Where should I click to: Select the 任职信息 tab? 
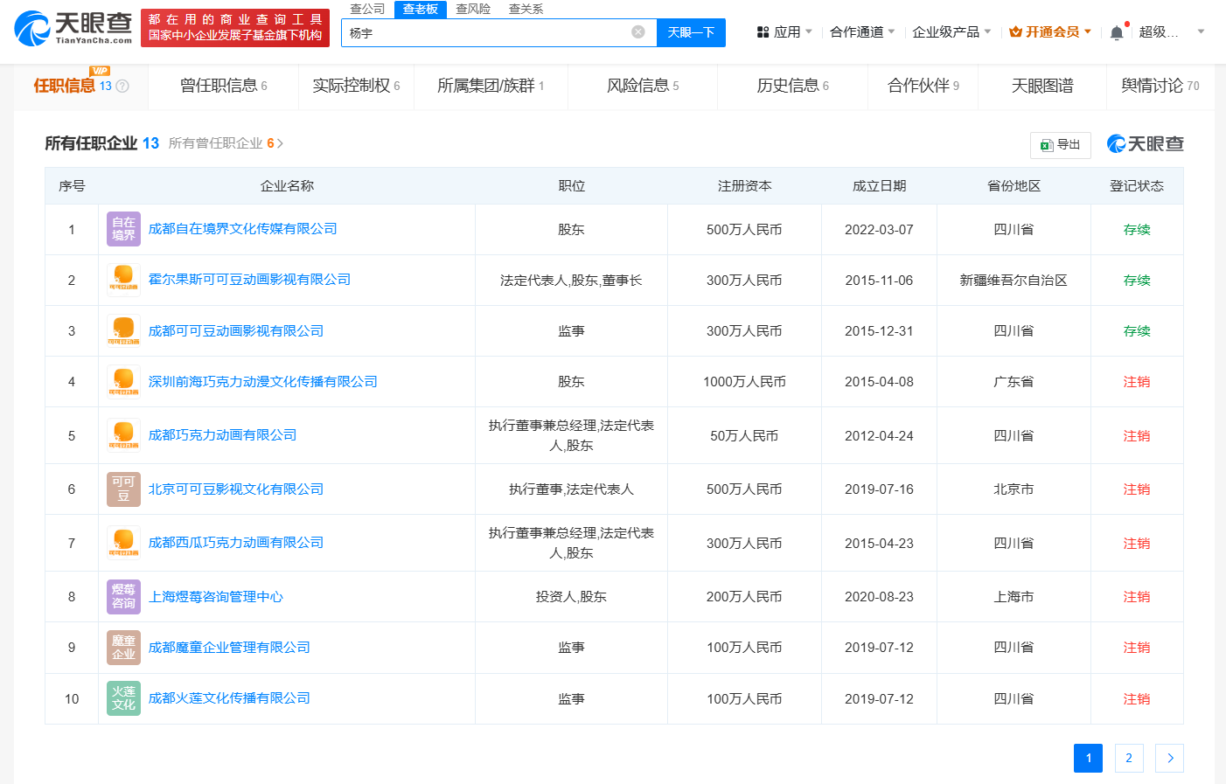pyautogui.click(x=80, y=86)
